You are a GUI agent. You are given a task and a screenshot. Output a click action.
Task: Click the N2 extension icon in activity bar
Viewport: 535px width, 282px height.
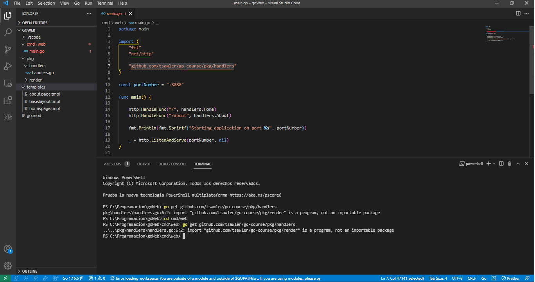click(7, 117)
